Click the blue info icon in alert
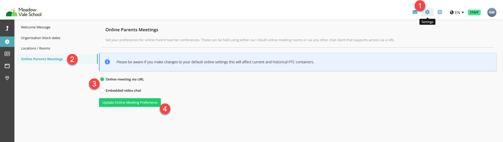 point(107,62)
